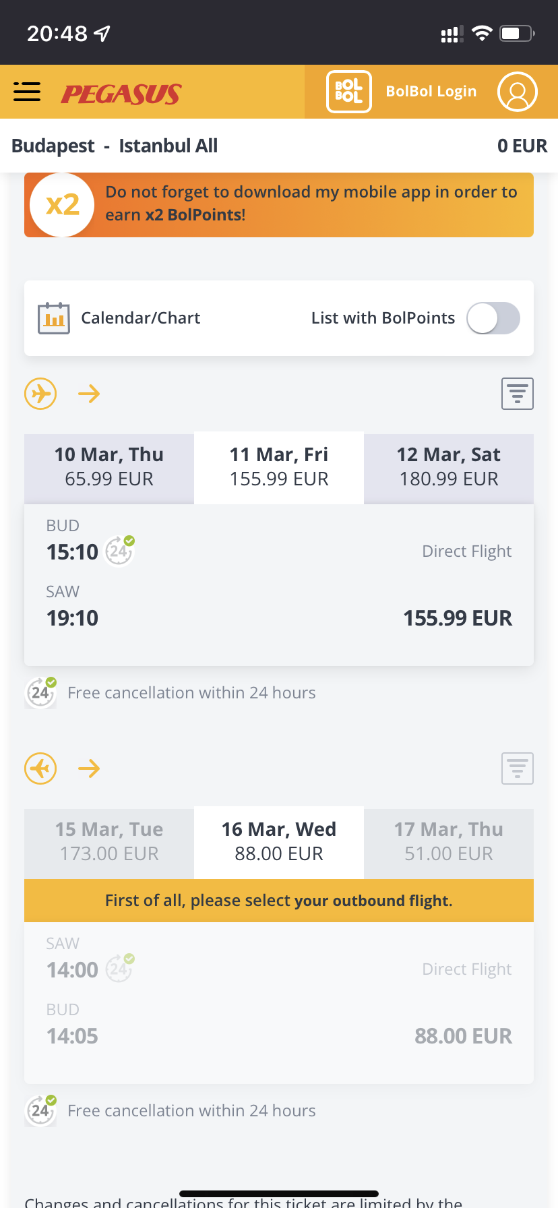558x1208 pixels.
Task: Click Calendar/Chart label
Action: [140, 318]
